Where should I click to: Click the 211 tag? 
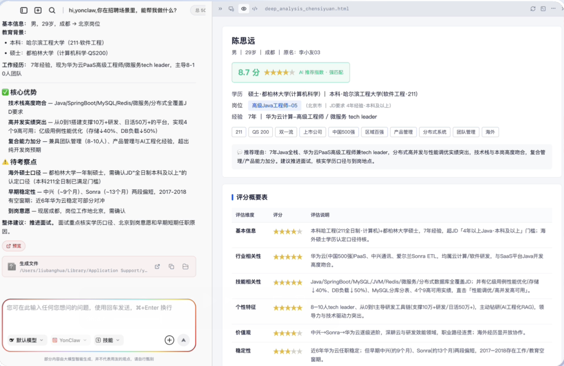coord(239,132)
